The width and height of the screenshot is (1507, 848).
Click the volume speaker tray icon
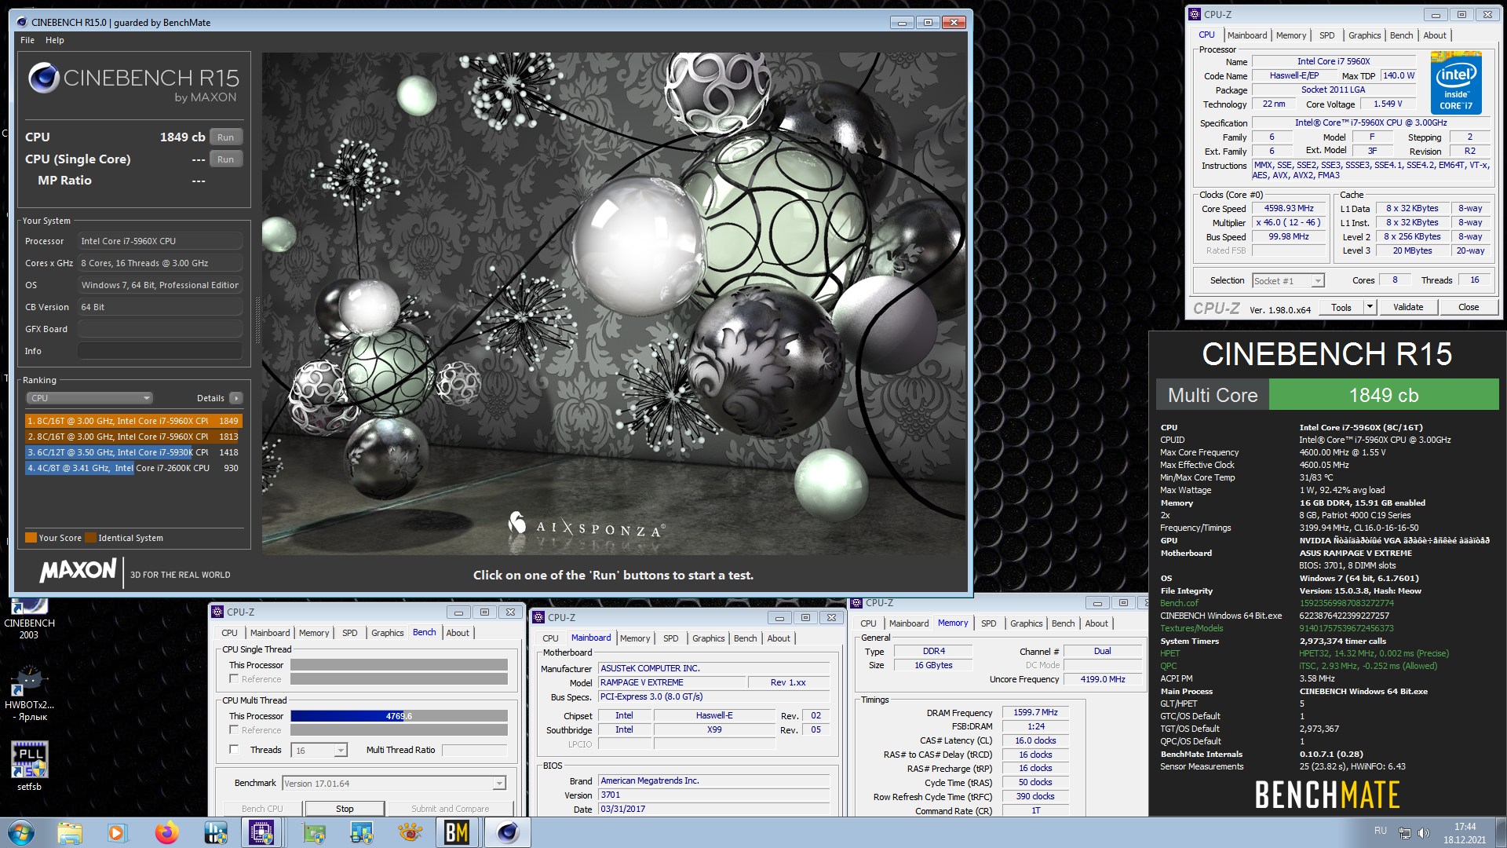click(x=1424, y=832)
